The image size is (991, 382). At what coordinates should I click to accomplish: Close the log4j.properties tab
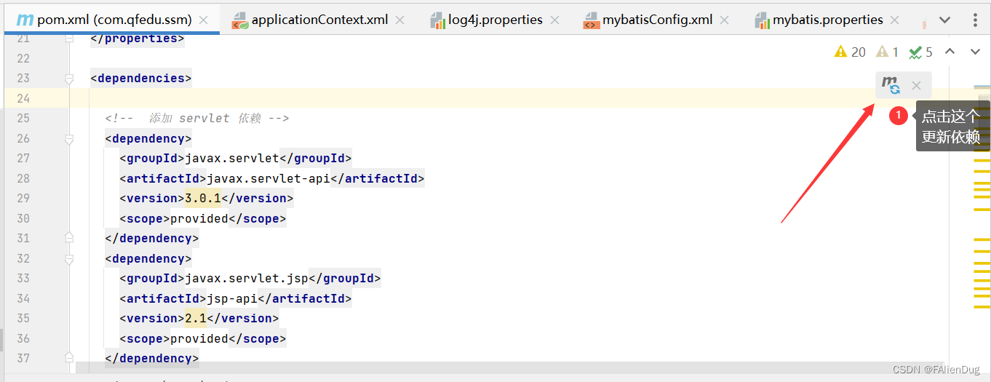[555, 20]
